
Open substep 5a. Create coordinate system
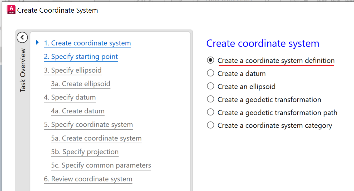[x=96, y=138]
